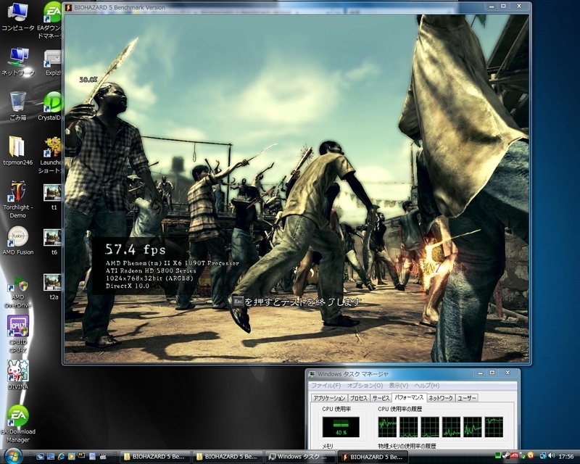
Task: Minimize the BIOHAZARD 5 Benchmark window
Action: tap(491, 7)
